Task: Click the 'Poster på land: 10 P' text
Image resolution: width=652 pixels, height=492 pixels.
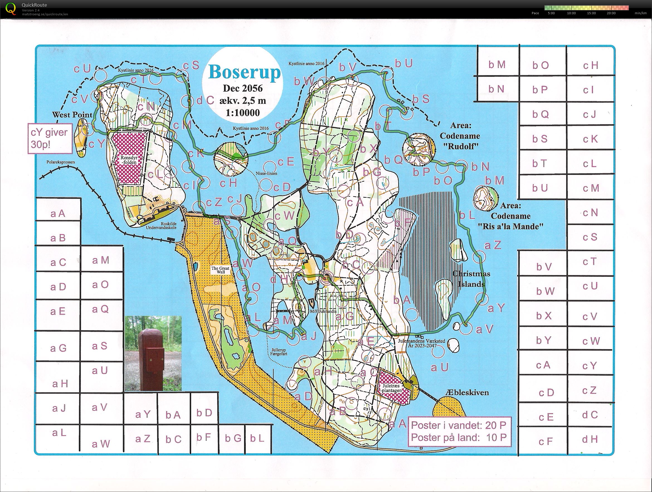Action: 459,437
